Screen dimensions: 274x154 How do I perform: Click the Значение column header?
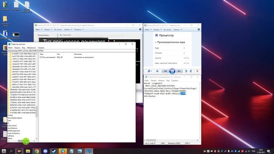78,54
